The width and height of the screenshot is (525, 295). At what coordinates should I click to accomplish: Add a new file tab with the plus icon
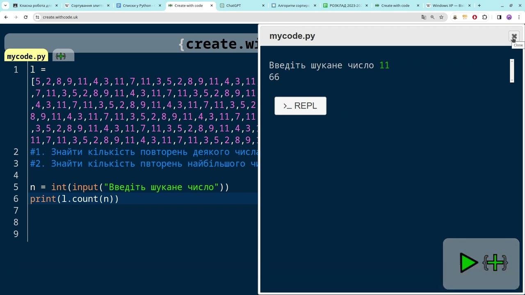tap(61, 56)
